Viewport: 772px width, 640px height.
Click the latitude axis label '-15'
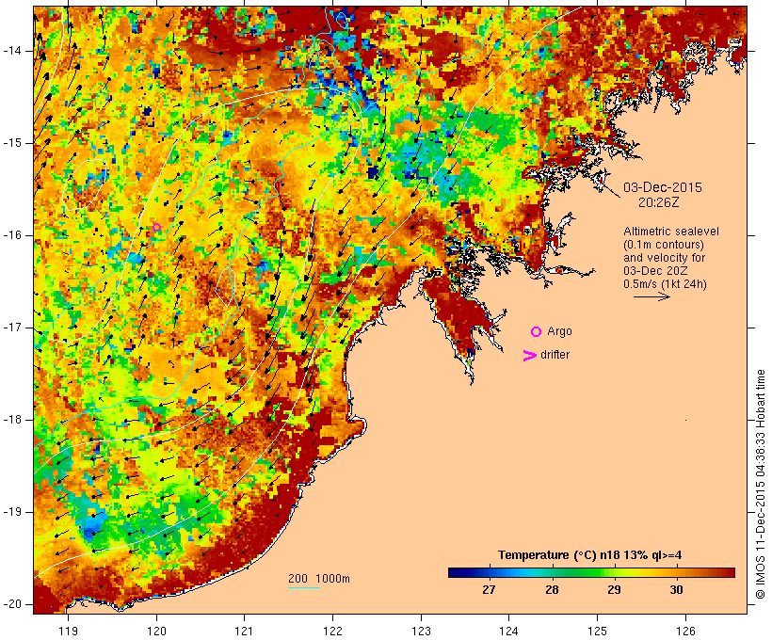[12, 143]
